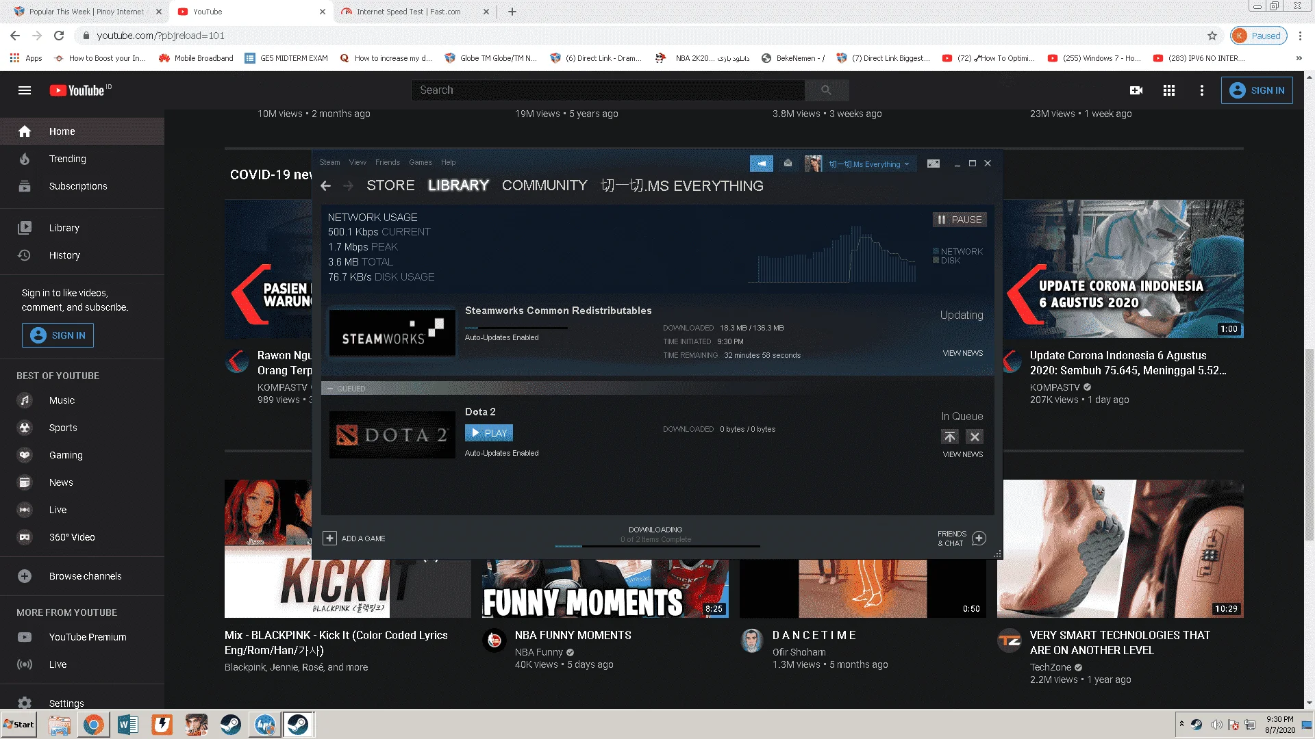Click Steamworks download progress bar

[516, 328]
